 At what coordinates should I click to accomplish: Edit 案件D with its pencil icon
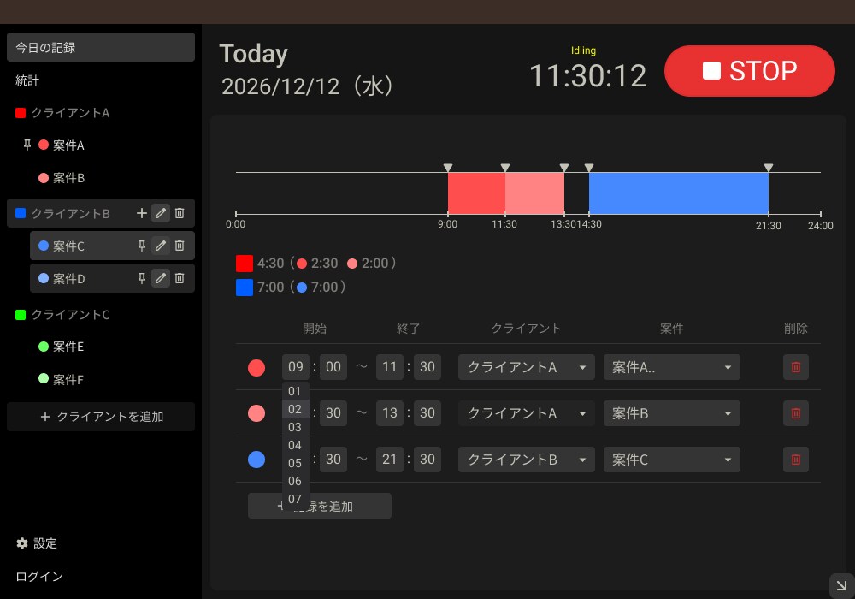[x=161, y=279]
